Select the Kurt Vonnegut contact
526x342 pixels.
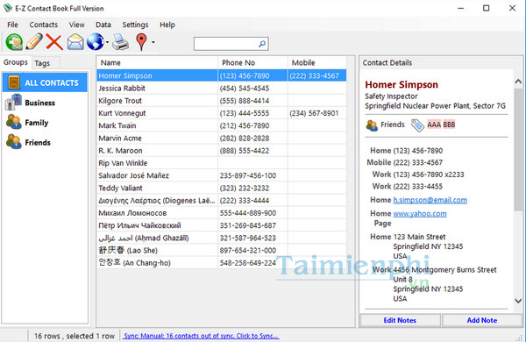pos(222,113)
